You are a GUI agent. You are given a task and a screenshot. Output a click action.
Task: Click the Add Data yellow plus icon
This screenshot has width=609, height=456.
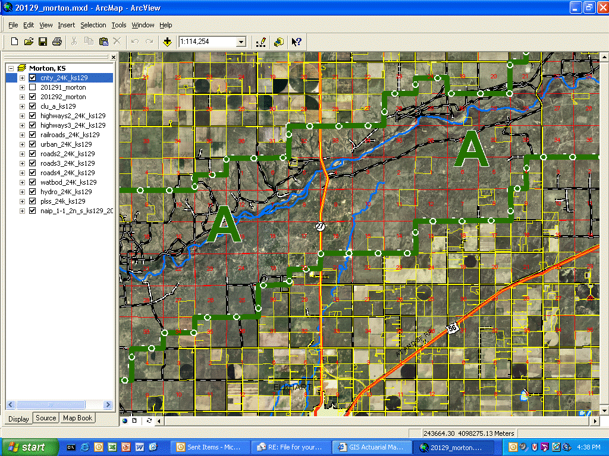point(168,42)
